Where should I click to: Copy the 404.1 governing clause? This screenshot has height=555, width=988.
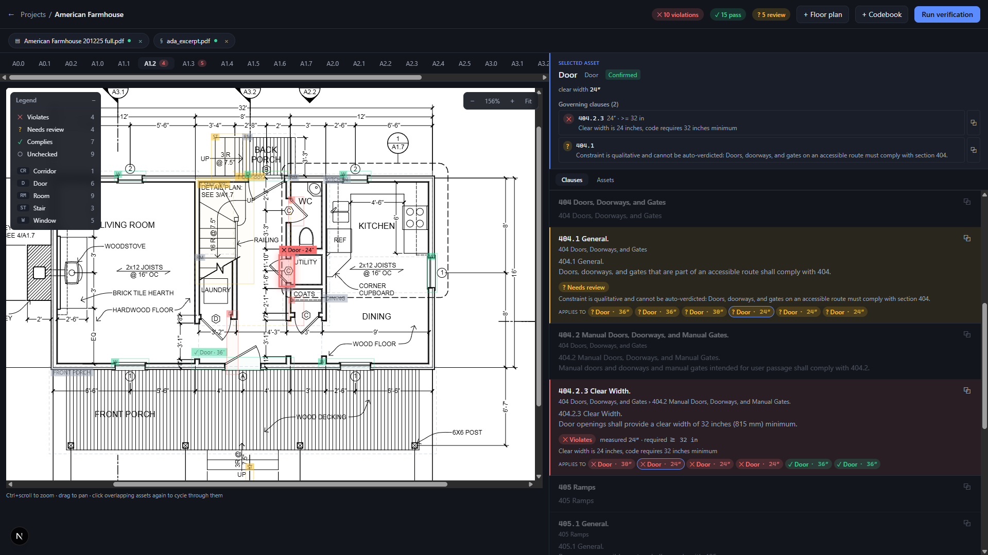point(974,150)
